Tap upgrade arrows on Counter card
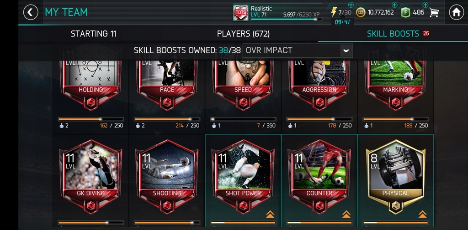 346,214
